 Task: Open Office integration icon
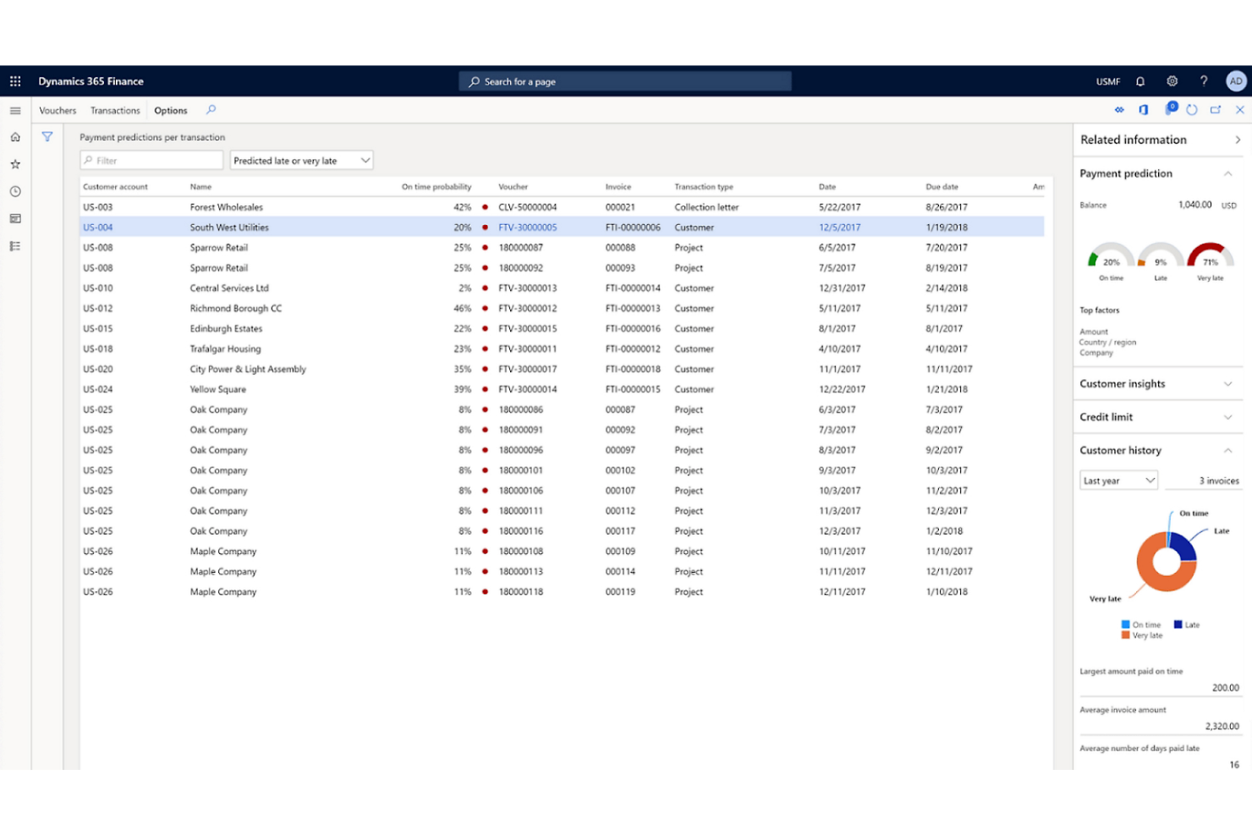click(1144, 110)
